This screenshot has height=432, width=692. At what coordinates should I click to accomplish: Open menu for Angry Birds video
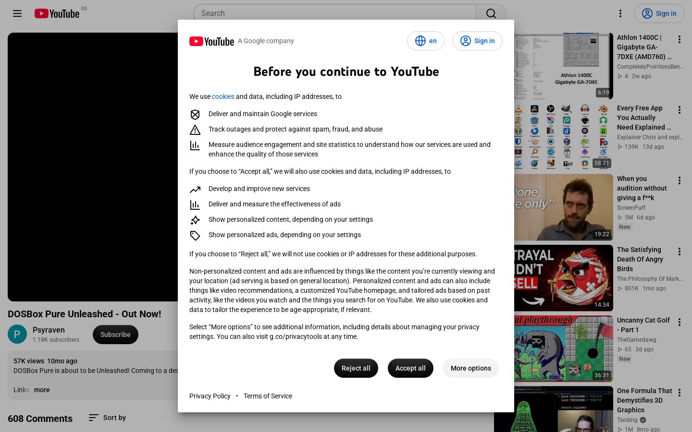point(680,252)
